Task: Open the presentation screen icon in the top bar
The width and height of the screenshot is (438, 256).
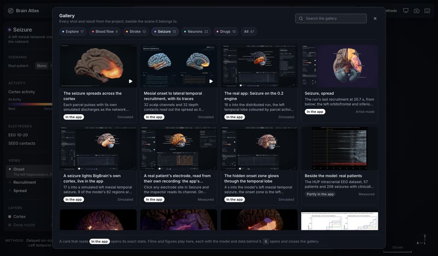Action: point(406,10)
